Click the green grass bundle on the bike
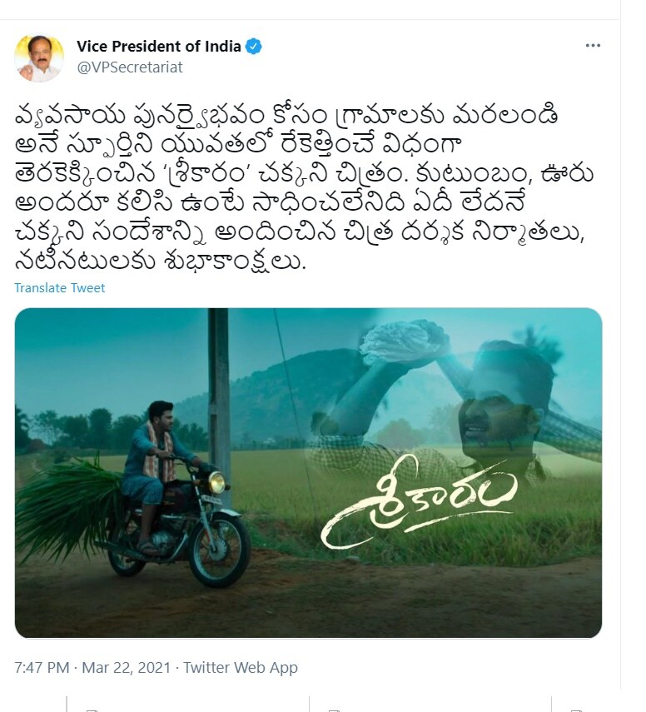646x712 pixels. 68,504
